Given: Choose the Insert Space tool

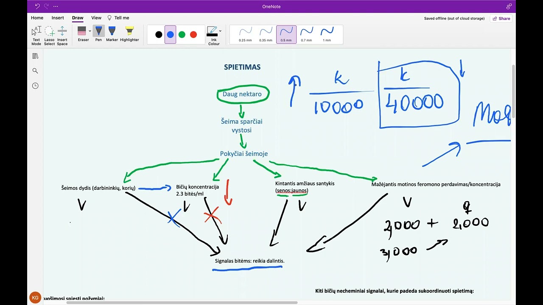Looking at the screenshot, I should click(62, 36).
